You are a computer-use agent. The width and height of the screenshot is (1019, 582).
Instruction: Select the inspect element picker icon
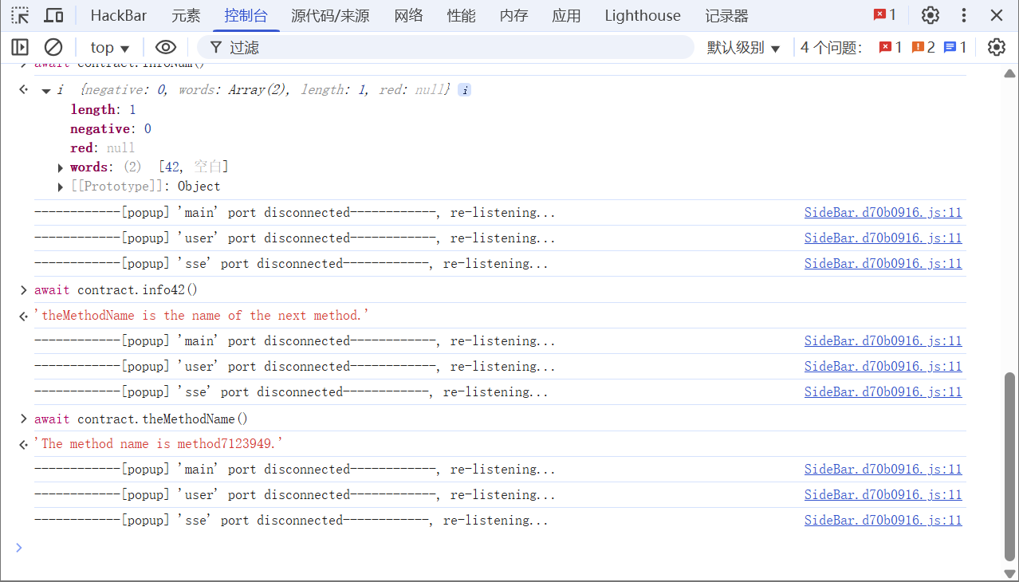(20, 15)
